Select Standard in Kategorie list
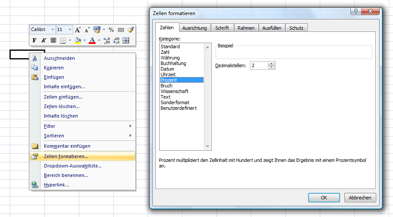 (x=182, y=46)
